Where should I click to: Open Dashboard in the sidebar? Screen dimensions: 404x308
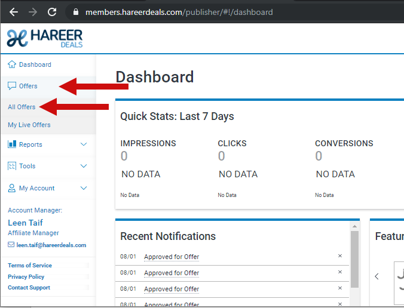point(35,64)
